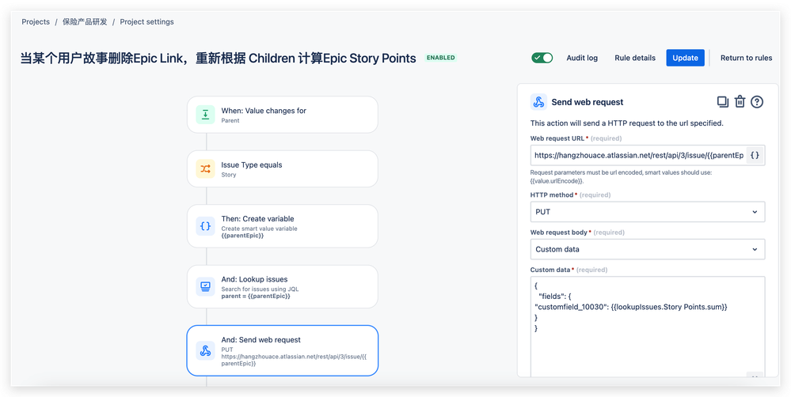Image resolution: width=791 pixels, height=397 pixels.
Task: Return to rules list
Action: click(x=746, y=58)
